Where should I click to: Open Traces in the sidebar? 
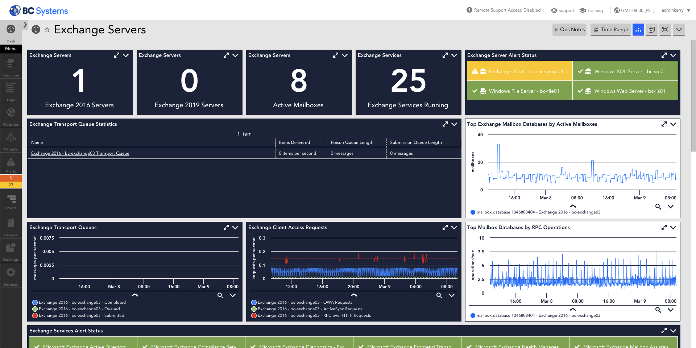pos(11,202)
